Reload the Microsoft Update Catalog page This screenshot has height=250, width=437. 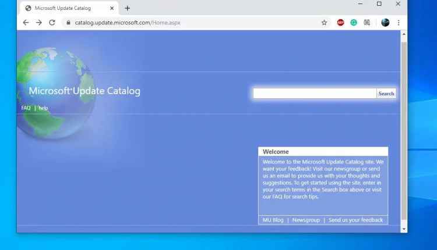(52, 23)
